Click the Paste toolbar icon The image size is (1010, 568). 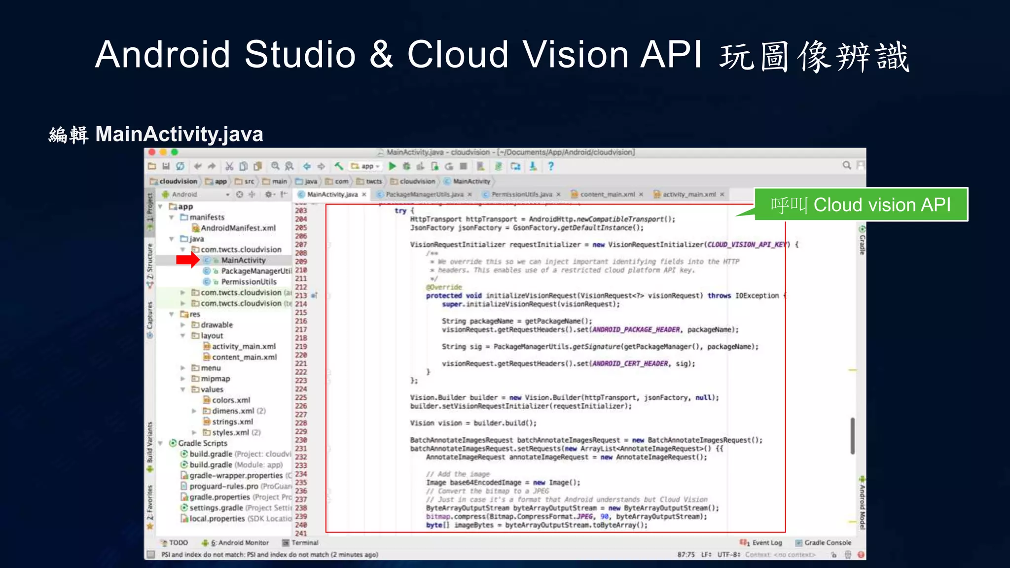(257, 166)
